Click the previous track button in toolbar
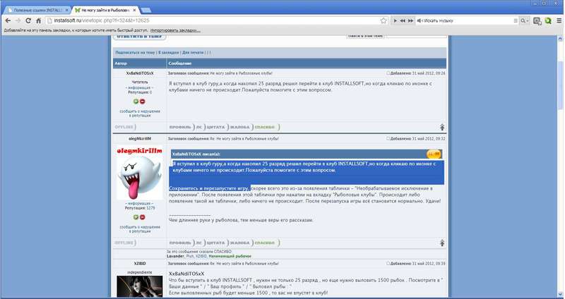 403,21
